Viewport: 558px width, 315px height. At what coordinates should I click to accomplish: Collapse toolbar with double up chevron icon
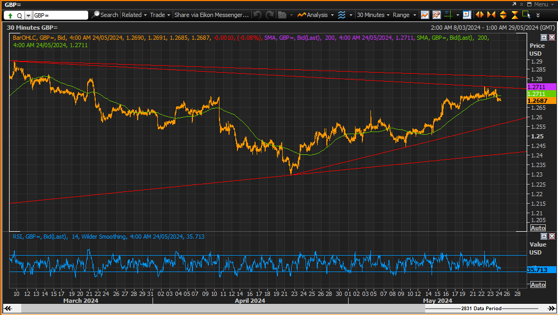point(522,4)
